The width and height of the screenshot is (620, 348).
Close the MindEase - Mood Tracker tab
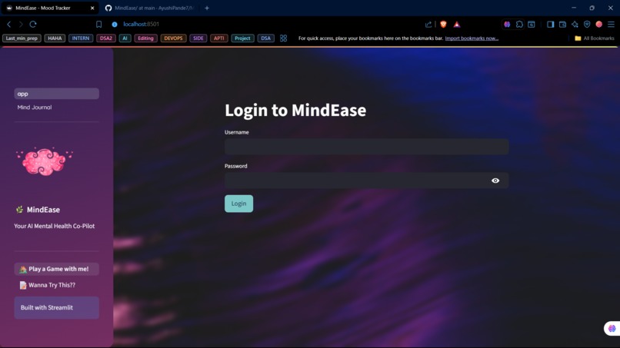point(92,8)
